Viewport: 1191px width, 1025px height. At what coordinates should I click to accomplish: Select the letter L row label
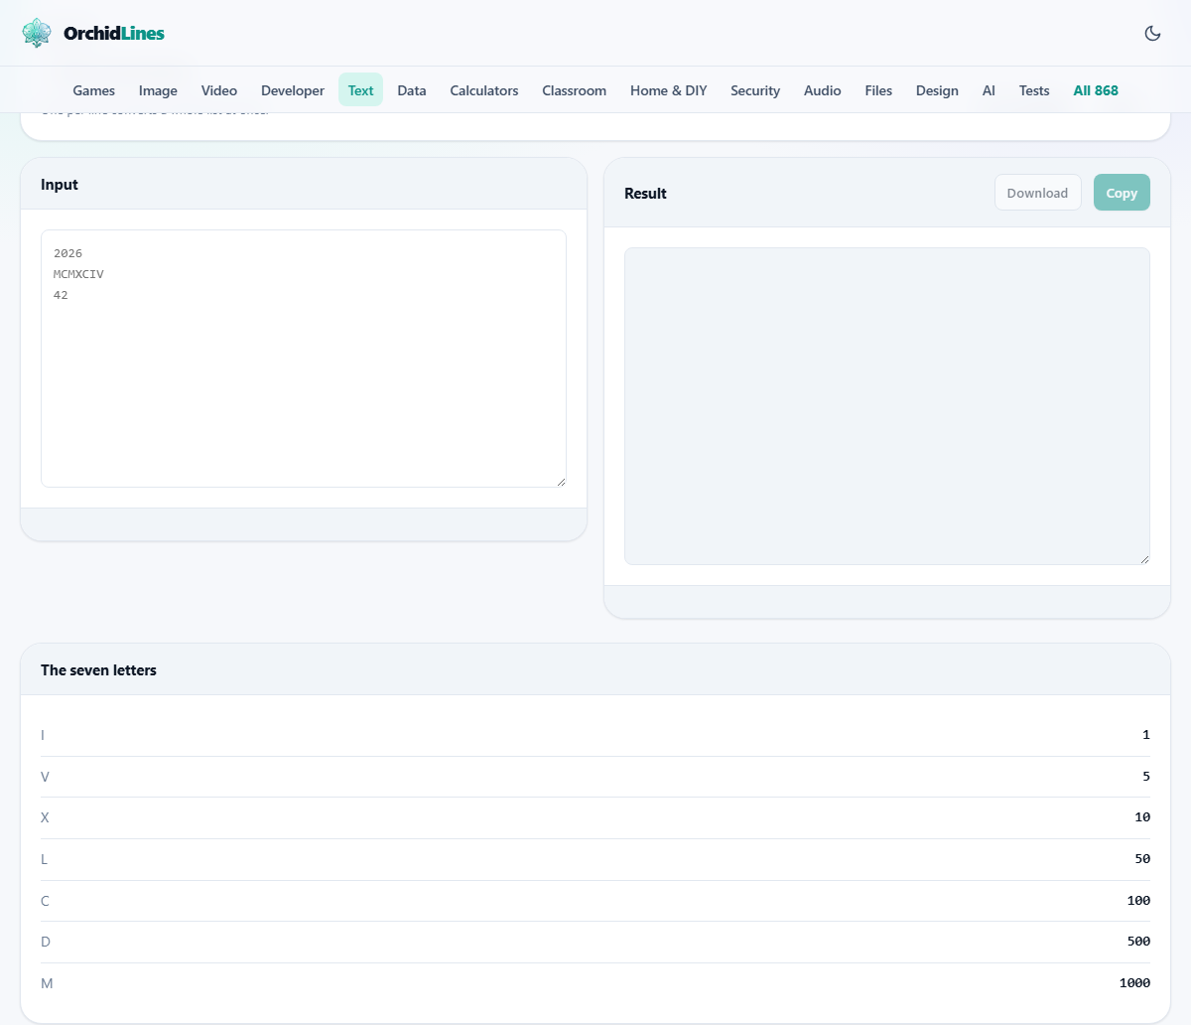(x=44, y=859)
